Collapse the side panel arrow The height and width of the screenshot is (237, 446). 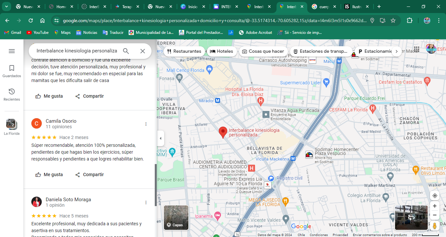[x=160, y=138]
